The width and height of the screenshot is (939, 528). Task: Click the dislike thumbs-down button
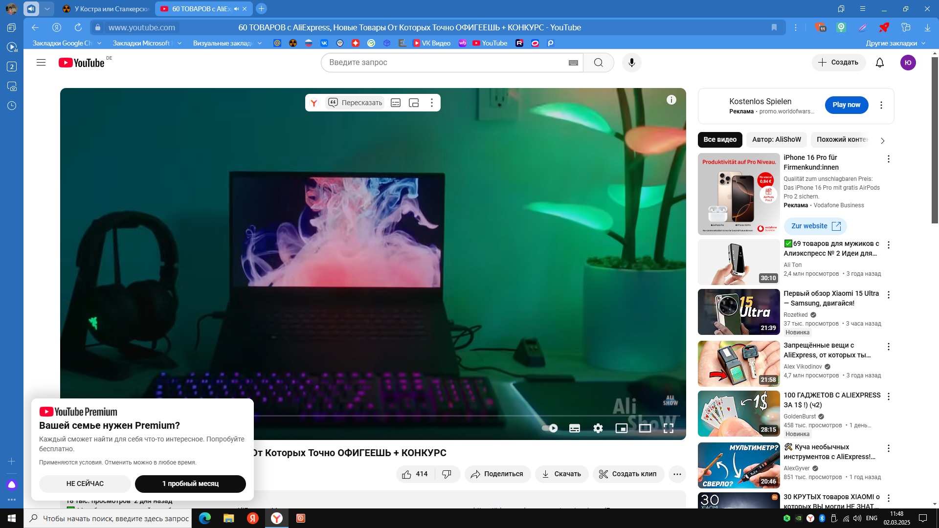pyautogui.click(x=447, y=474)
